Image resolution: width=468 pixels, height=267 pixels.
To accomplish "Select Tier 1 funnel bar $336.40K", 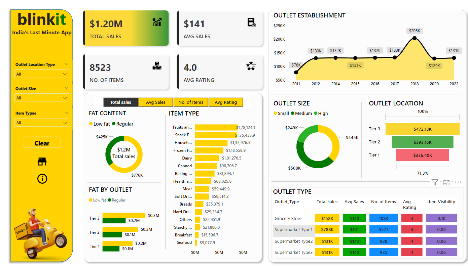I will coord(423,155).
